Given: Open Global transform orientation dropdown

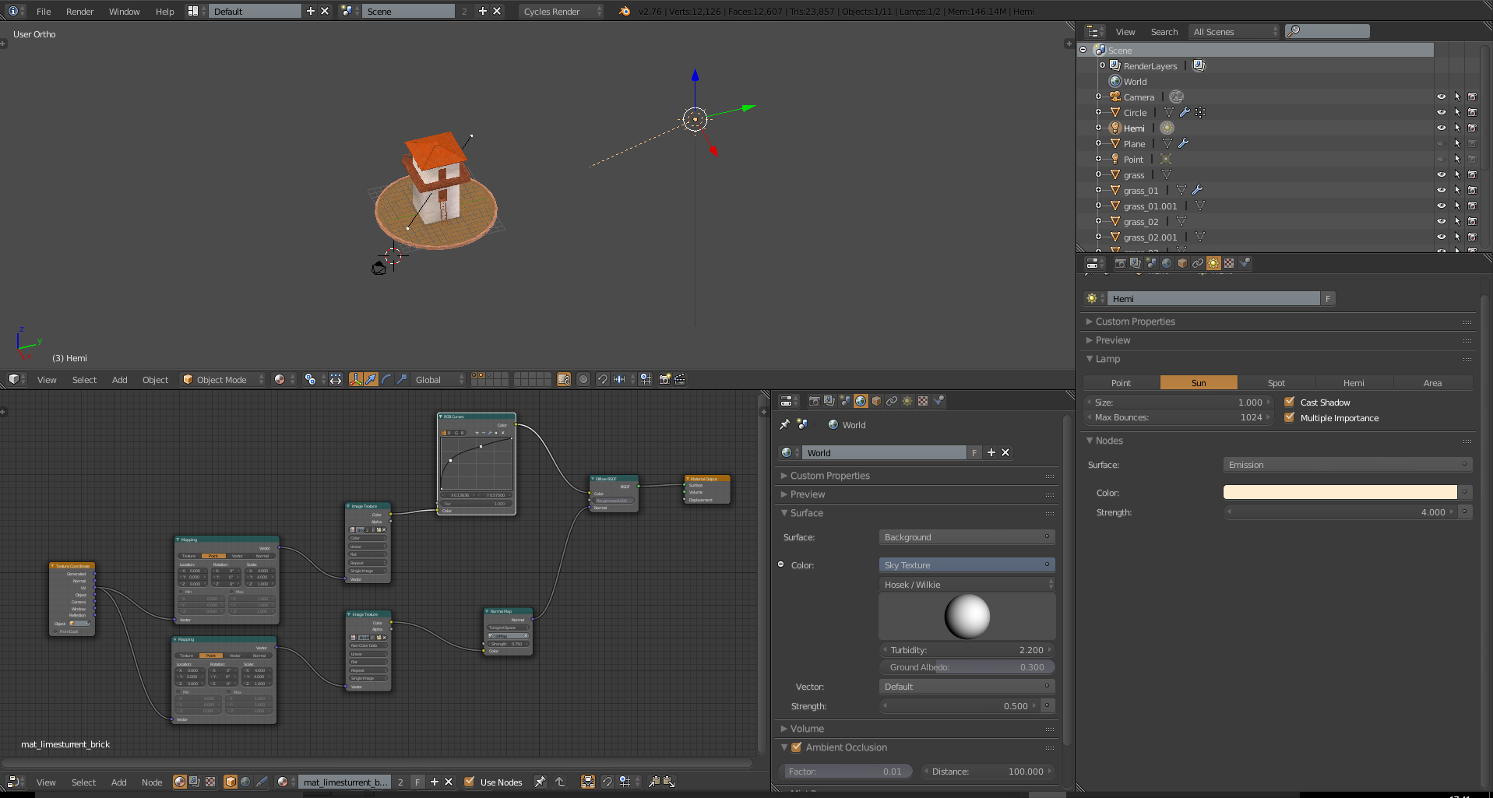Looking at the screenshot, I should pos(438,379).
